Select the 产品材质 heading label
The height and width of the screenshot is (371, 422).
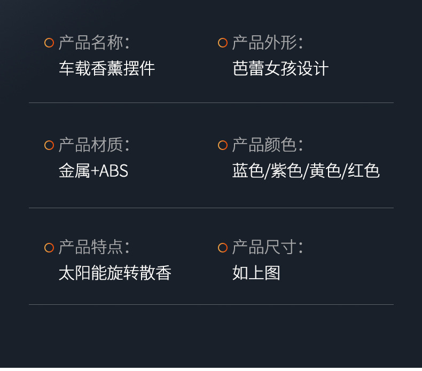(93, 145)
